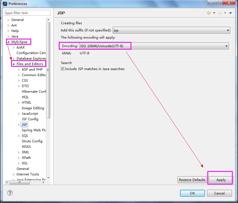Open the back history dropdown arrow

tap(214, 13)
